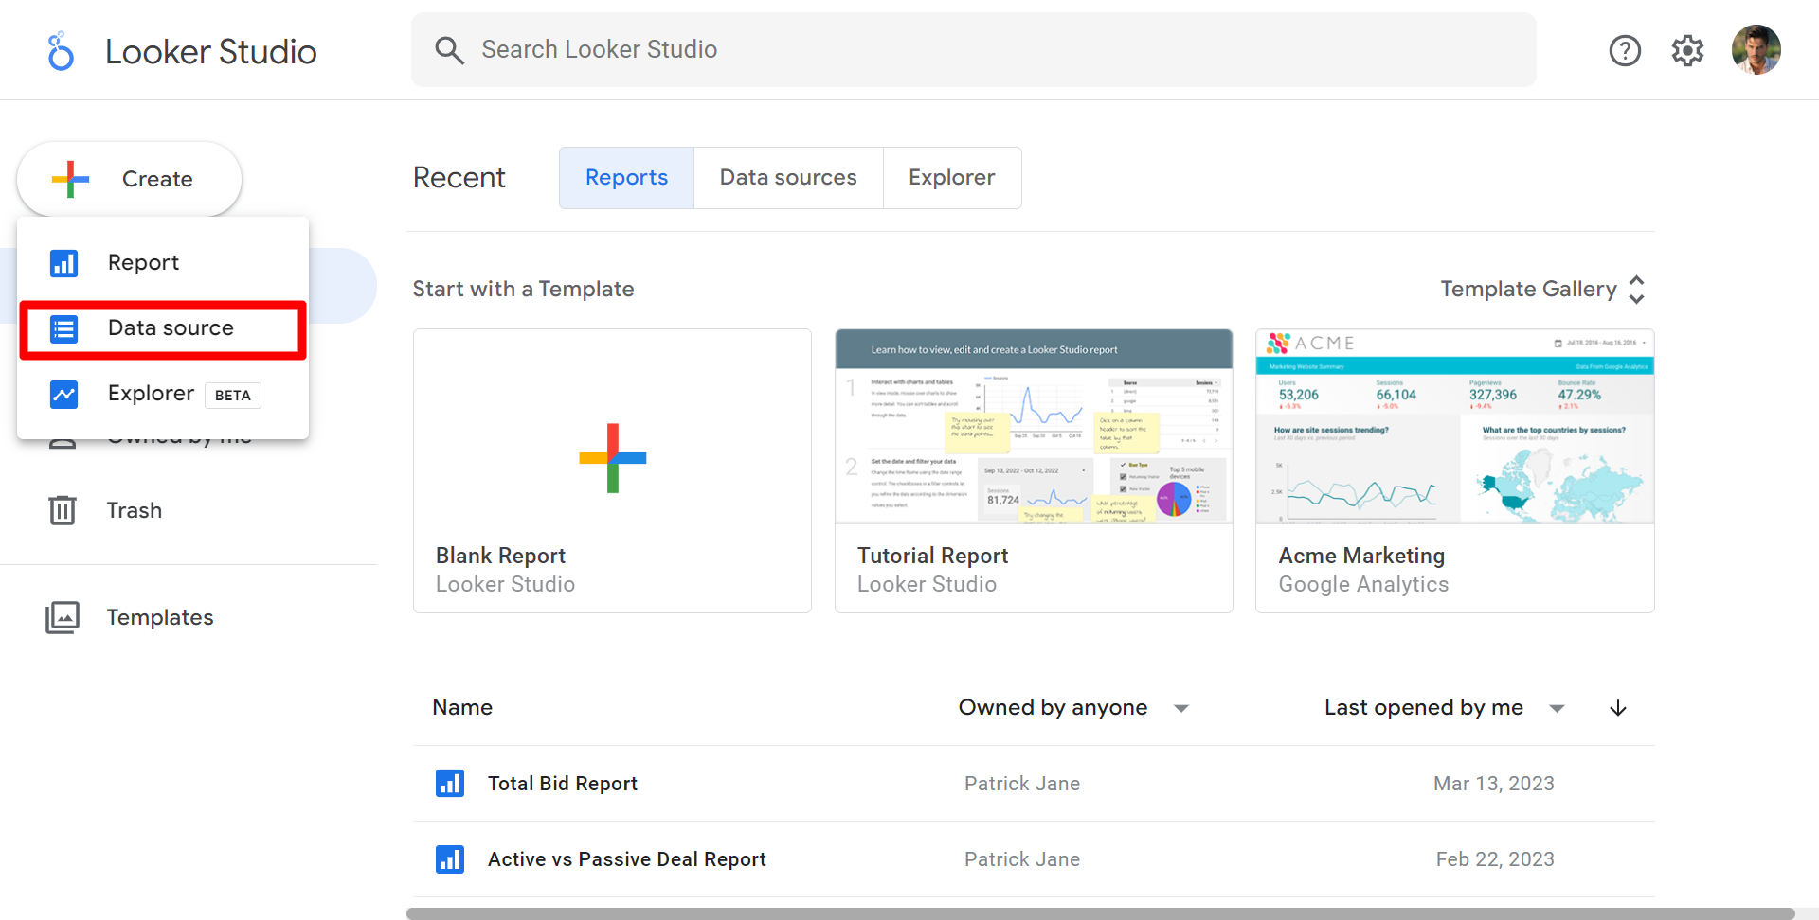Click the Google Analytics subtitle text
The height and width of the screenshot is (920, 1819).
point(1363,585)
